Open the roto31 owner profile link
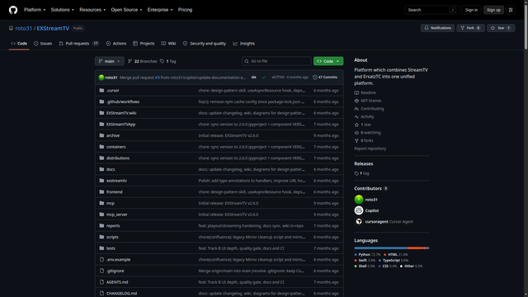 24,28
